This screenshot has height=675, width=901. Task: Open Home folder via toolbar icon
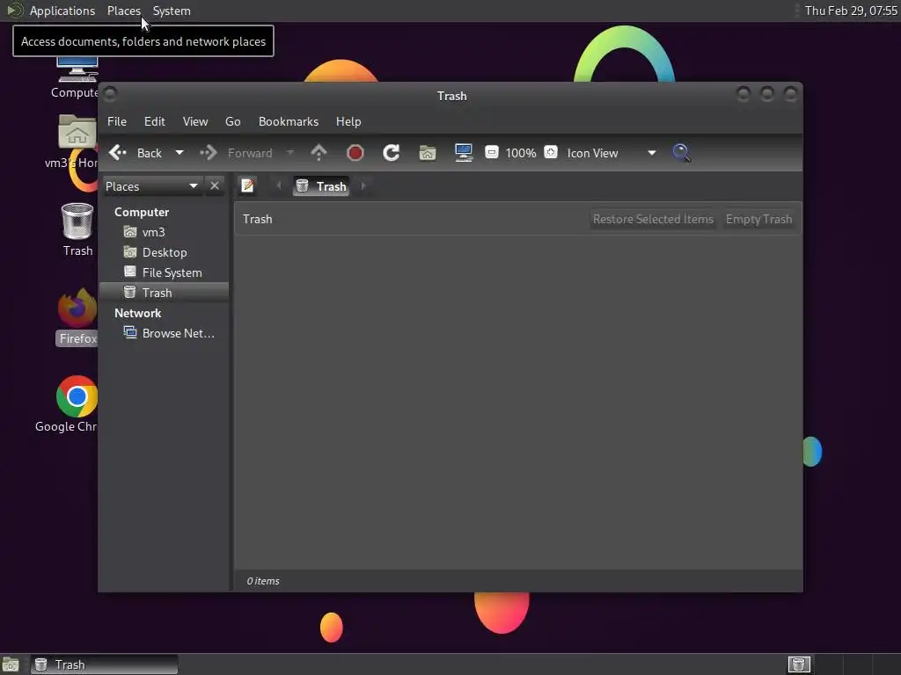[x=428, y=153]
